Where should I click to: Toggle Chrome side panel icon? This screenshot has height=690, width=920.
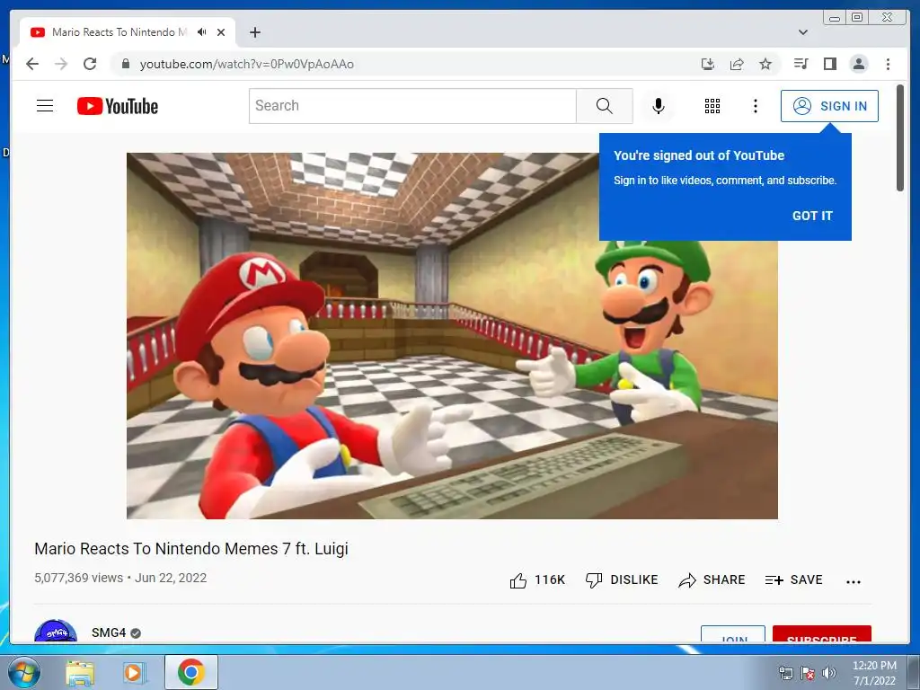pos(829,64)
